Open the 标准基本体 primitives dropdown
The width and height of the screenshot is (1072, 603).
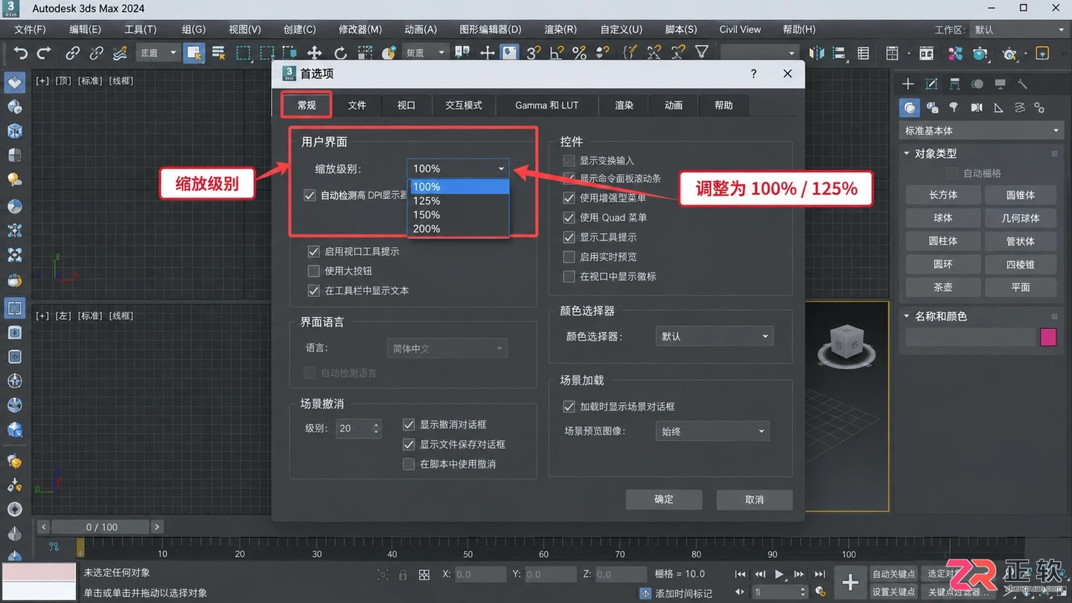981,130
